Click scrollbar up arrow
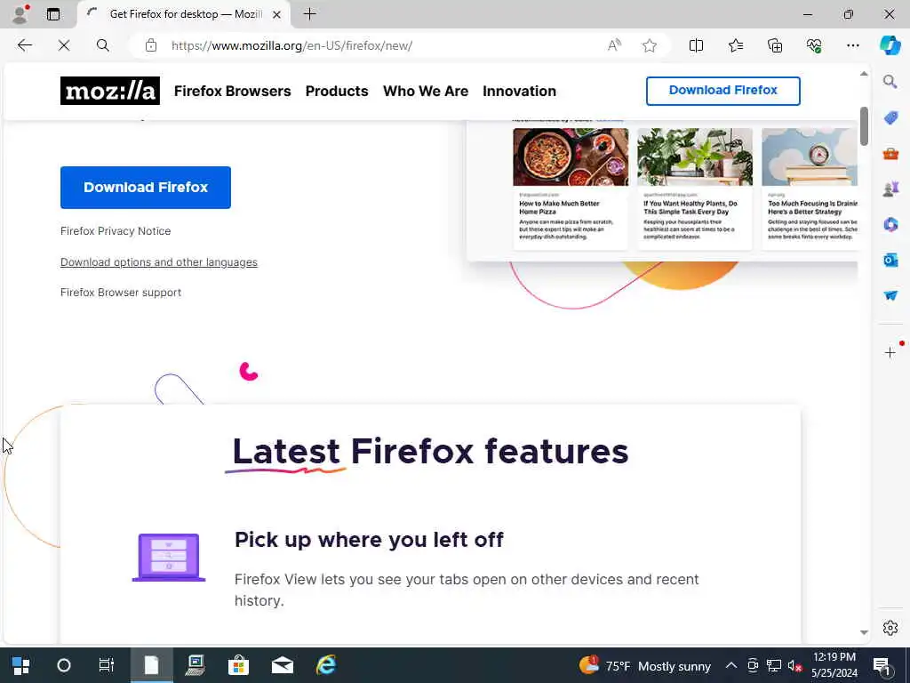The width and height of the screenshot is (910, 683). click(864, 74)
